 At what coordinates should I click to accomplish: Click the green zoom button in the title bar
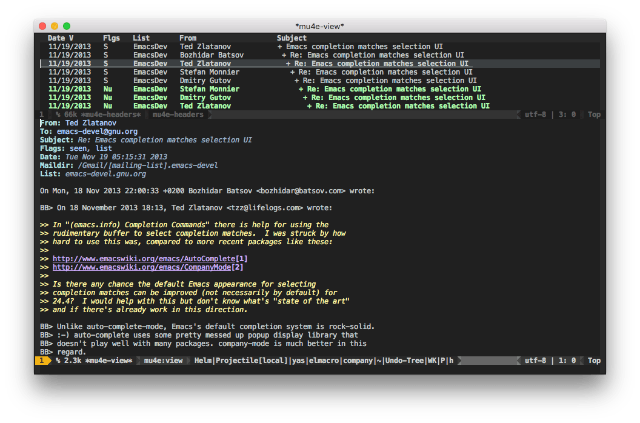pyautogui.click(x=67, y=26)
